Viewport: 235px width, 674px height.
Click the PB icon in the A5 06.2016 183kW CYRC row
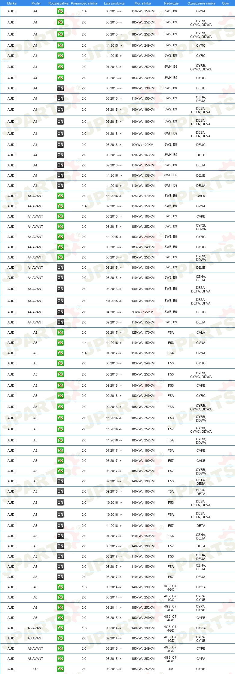(x=60, y=363)
